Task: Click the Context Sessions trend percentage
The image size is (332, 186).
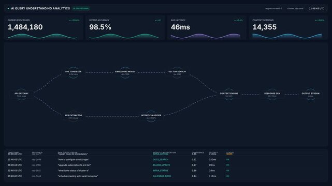Action: click(320, 21)
